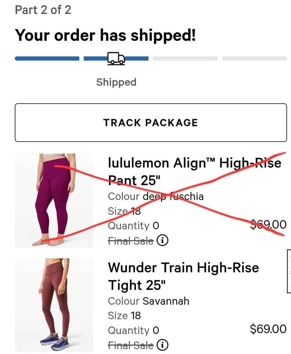
Task: Click the $69.00 price of Align Pant
Action: [x=268, y=225]
